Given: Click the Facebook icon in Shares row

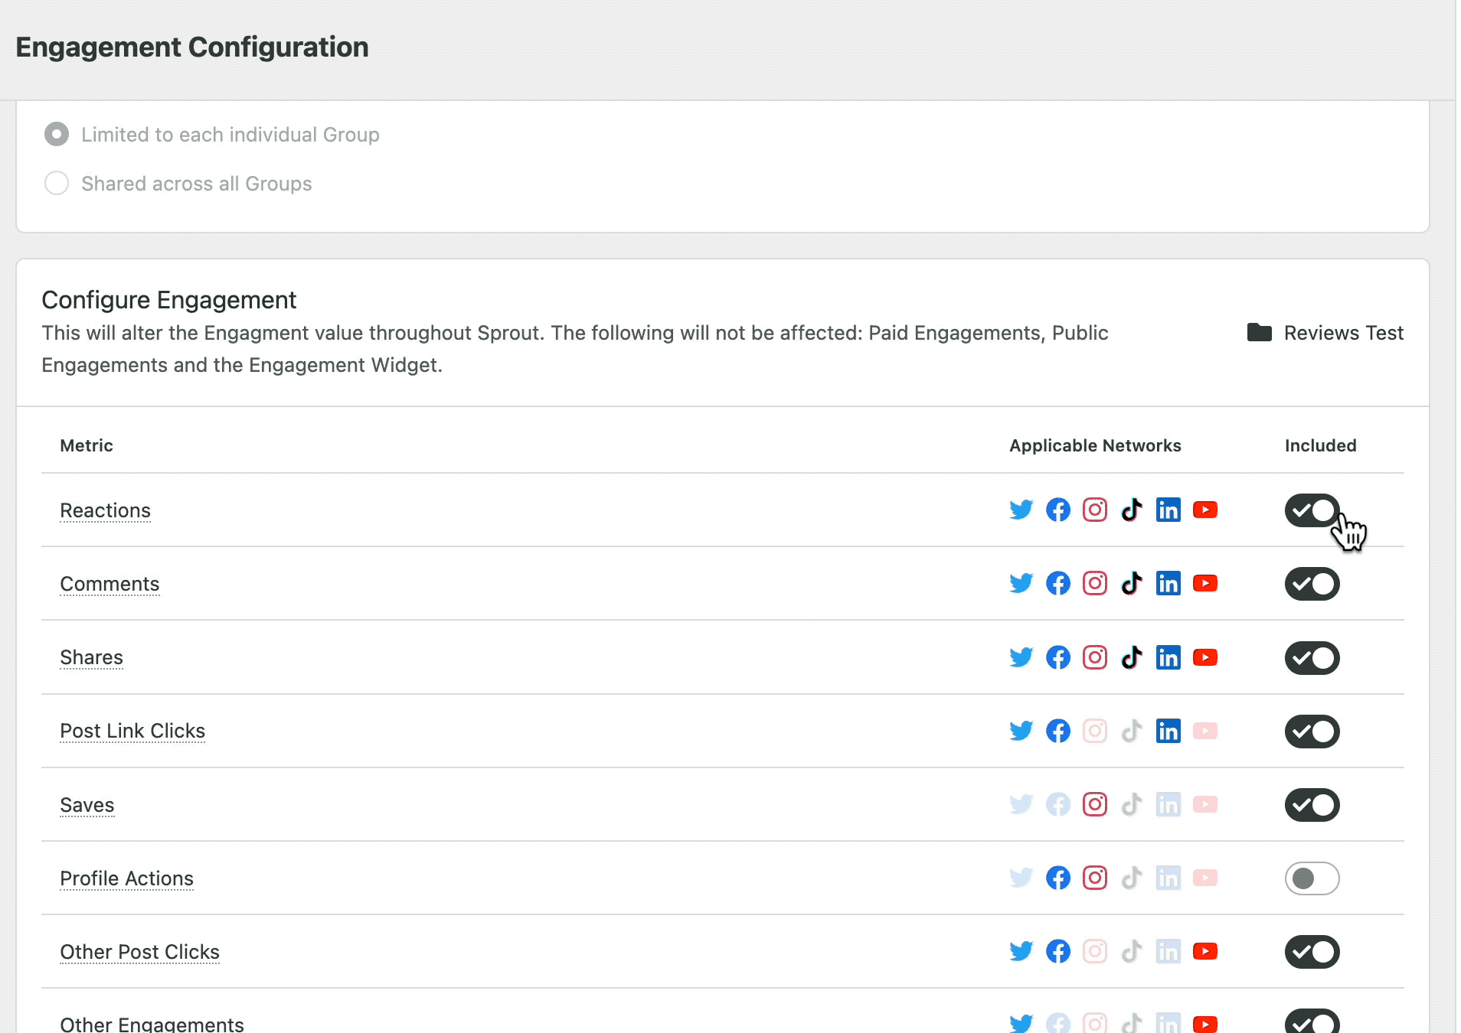Looking at the screenshot, I should click(x=1058, y=657).
